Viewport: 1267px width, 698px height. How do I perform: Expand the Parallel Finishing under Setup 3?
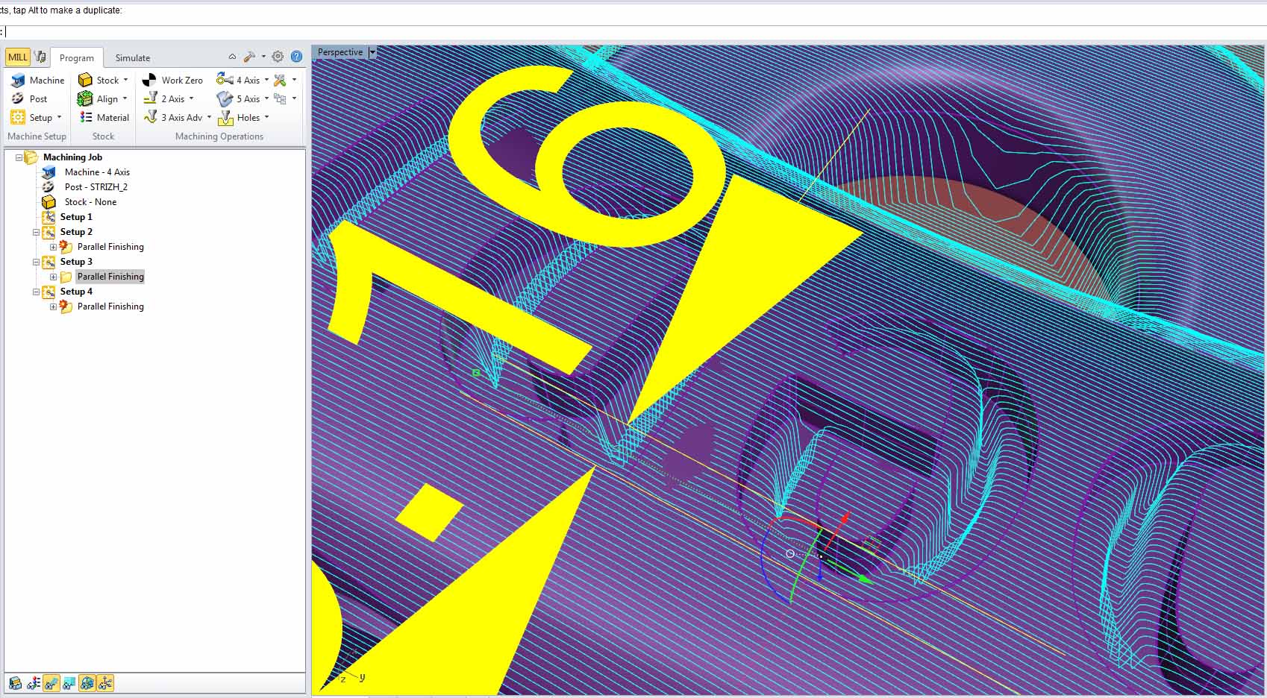(x=53, y=277)
